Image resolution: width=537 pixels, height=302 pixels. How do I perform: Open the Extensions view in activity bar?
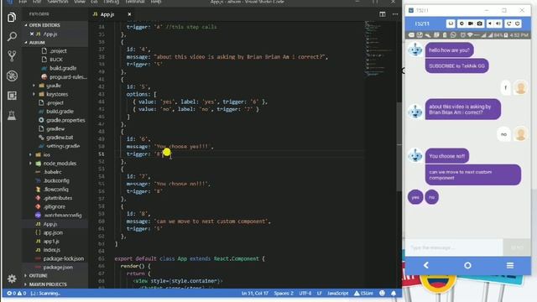tap(12, 96)
